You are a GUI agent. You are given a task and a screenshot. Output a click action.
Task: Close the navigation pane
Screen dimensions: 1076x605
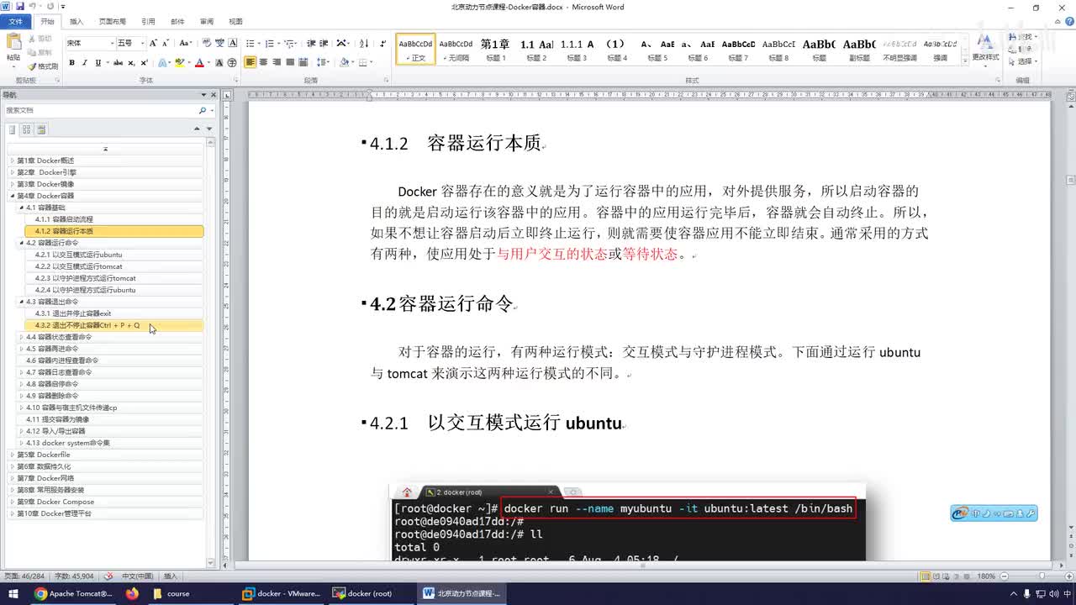tap(213, 95)
